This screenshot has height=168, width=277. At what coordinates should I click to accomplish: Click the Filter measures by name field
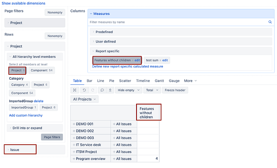pyautogui.click(x=177, y=22)
